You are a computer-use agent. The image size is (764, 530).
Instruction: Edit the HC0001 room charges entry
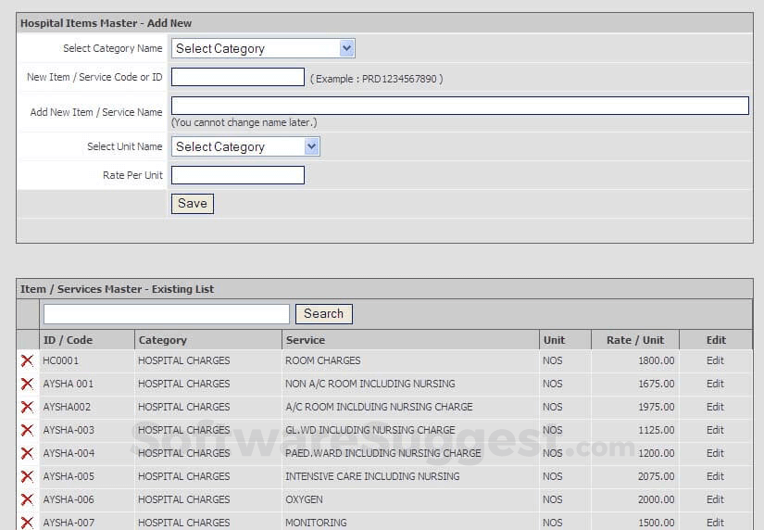[715, 360]
